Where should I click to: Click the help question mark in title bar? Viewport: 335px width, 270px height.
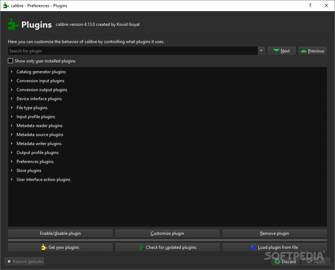310,5
